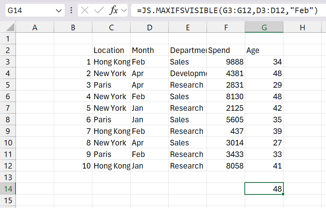The width and height of the screenshot is (326, 208).
Task: Expand the chevron next to the fx icon
Action: pyautogui.click(x=124, y=10)
